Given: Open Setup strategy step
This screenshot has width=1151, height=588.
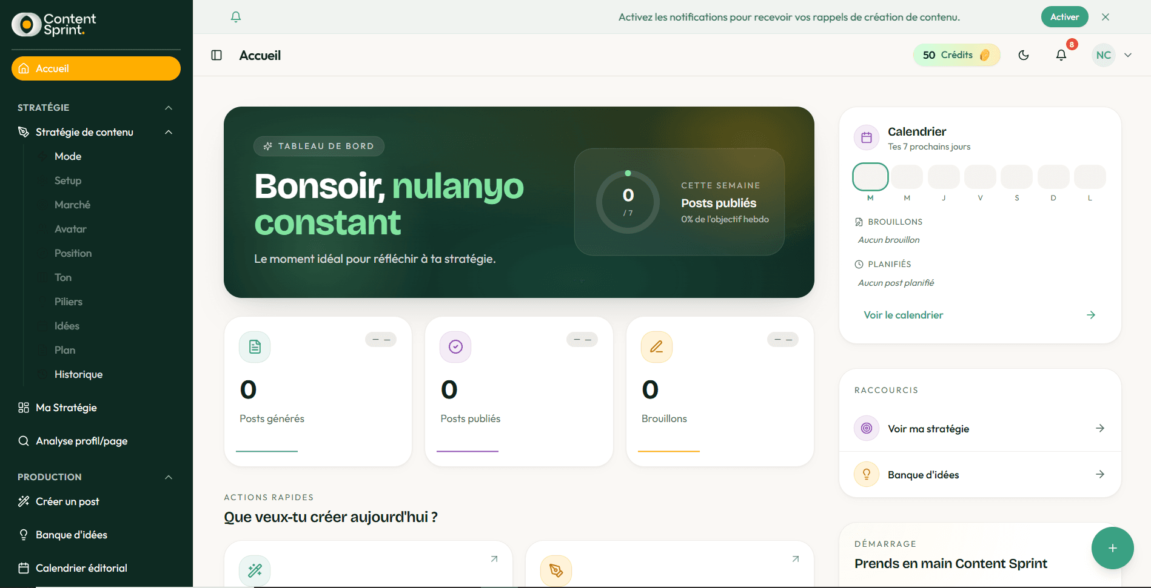Looking at the screenshot, I should (x=68, y=180).
